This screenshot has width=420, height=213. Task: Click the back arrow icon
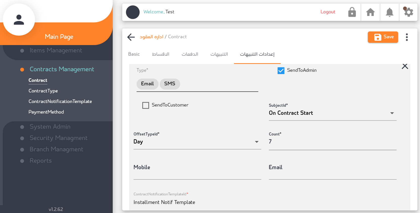(131, 37)
